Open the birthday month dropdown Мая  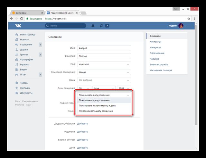coord(104,88)
